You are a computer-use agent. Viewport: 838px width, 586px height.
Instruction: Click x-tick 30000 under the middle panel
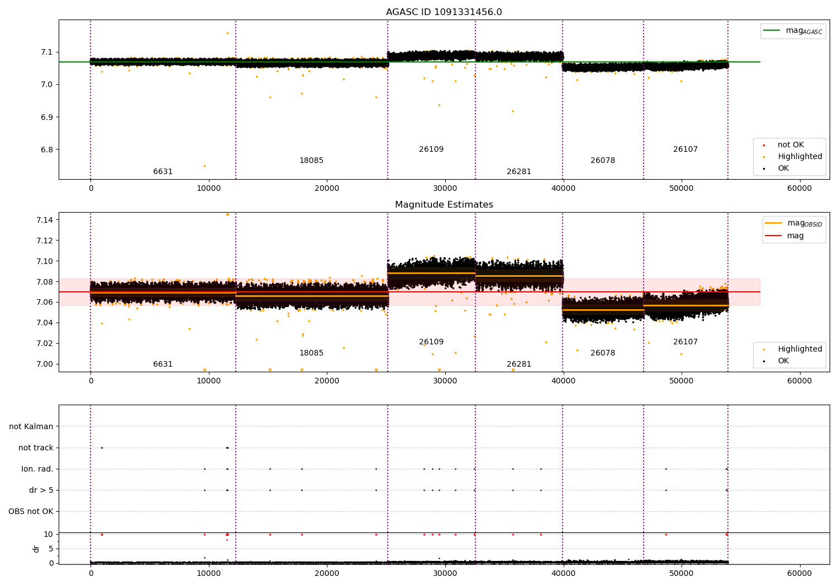445,381
